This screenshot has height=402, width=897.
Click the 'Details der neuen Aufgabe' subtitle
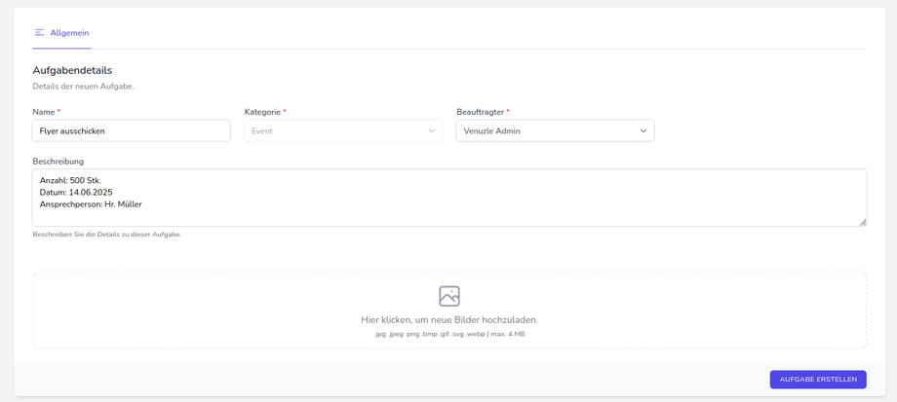(83, 87)
